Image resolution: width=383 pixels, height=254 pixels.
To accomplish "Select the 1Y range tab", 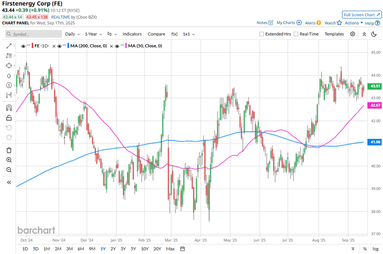I will (103, 249).
